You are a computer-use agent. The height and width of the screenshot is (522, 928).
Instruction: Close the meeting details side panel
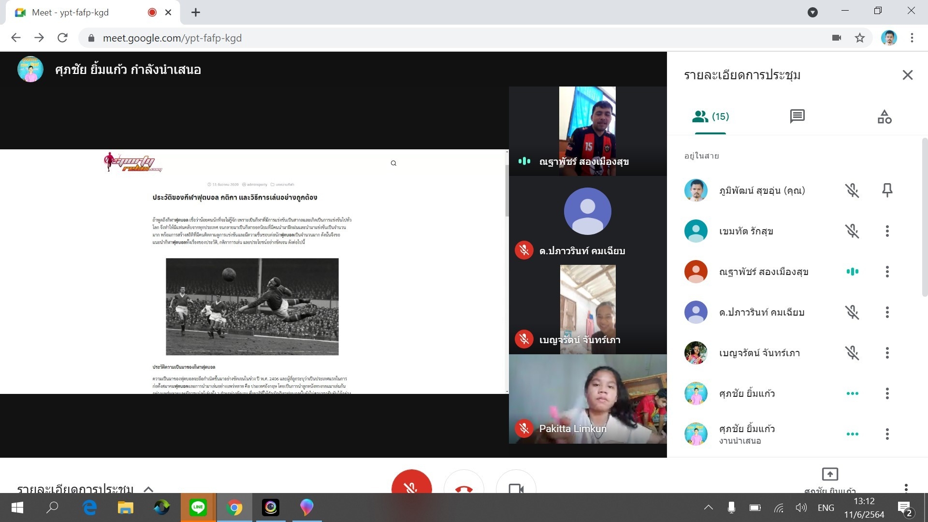point(907,75)
